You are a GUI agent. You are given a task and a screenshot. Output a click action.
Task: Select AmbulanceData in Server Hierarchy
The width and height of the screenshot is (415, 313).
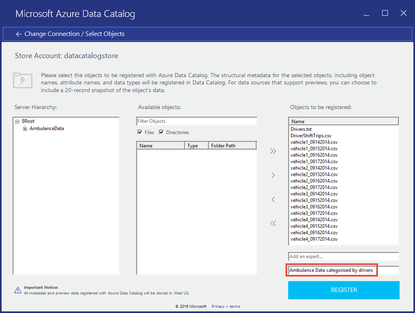pyautogui.click(x=46, y=129)
